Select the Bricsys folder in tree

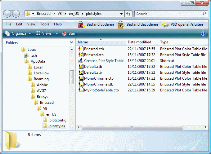[x=43, y=97]
